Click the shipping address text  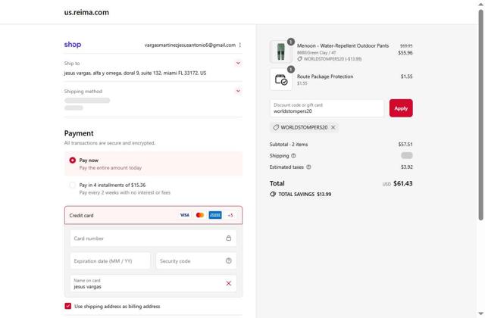(x=135, y=73)
